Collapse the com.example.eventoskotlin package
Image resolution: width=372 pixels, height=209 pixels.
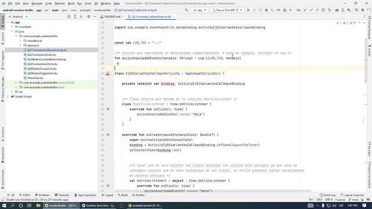(x=16, y=36)
